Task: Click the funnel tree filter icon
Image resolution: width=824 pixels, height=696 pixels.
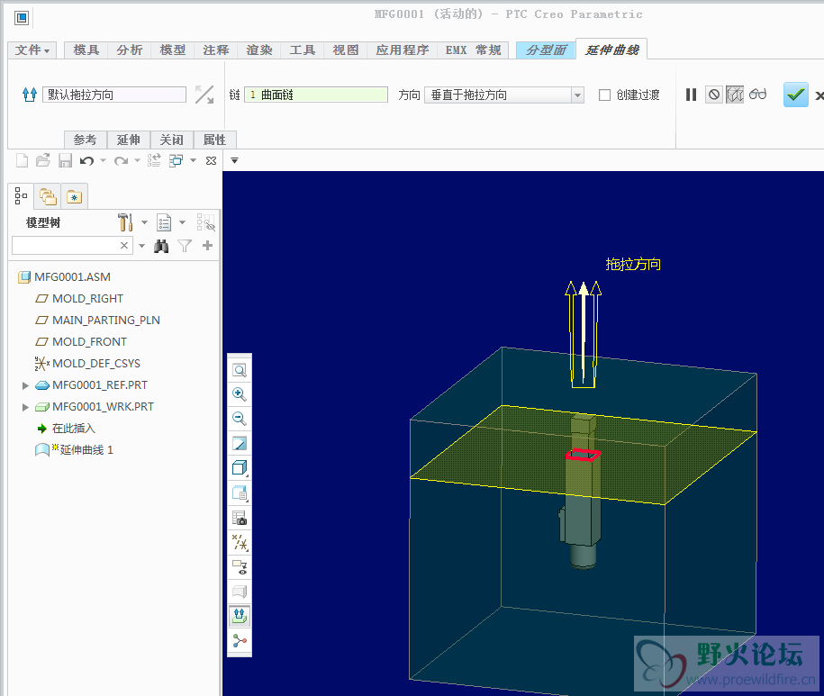Action: click(185, 246)
